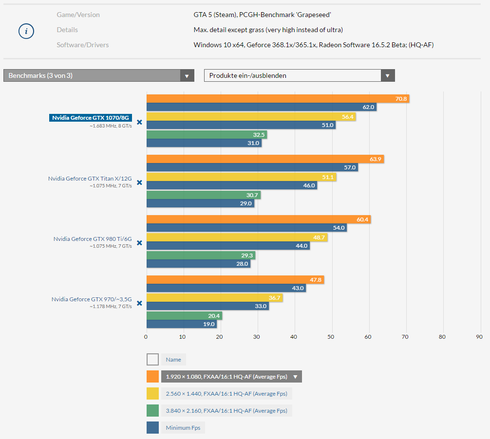The image size is (490, 439).
Task: Click GTX 970 orange bar 47.8
Action: pyautogui.click(x=235, y=280)
